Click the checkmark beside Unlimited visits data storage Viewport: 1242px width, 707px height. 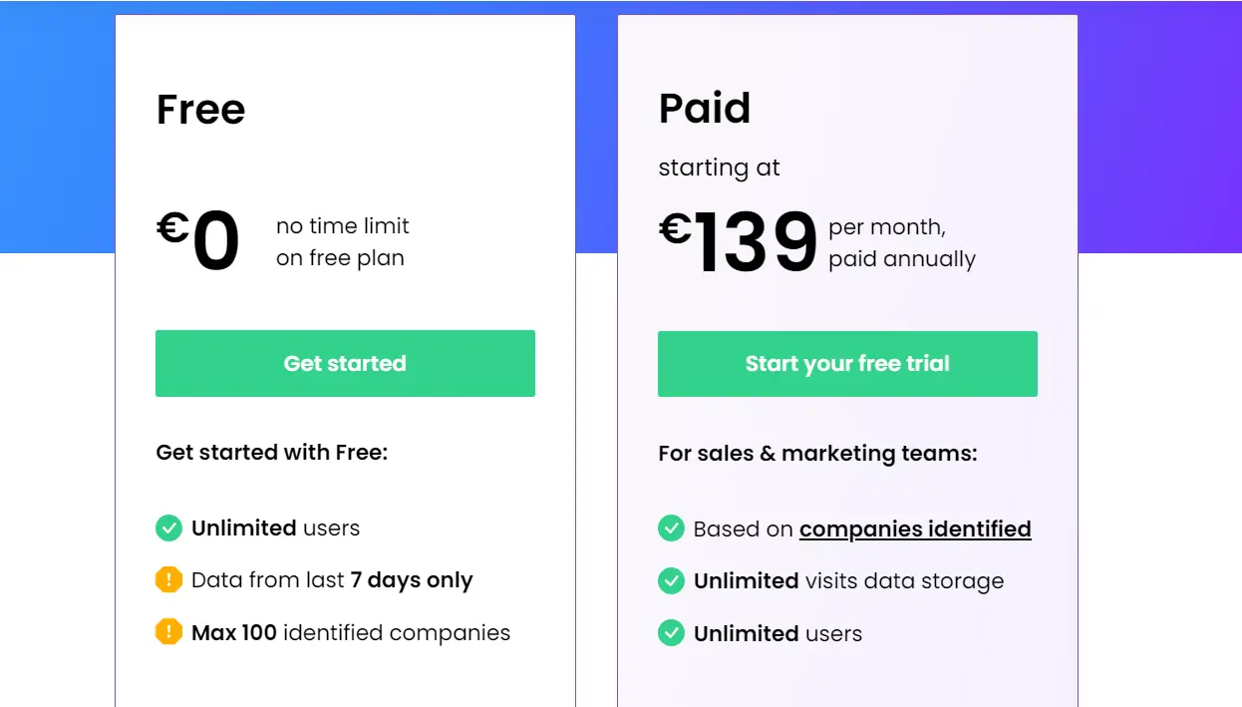coord(671,580)
